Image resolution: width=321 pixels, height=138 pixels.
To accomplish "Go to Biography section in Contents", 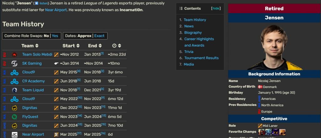I will coord(193,32).
